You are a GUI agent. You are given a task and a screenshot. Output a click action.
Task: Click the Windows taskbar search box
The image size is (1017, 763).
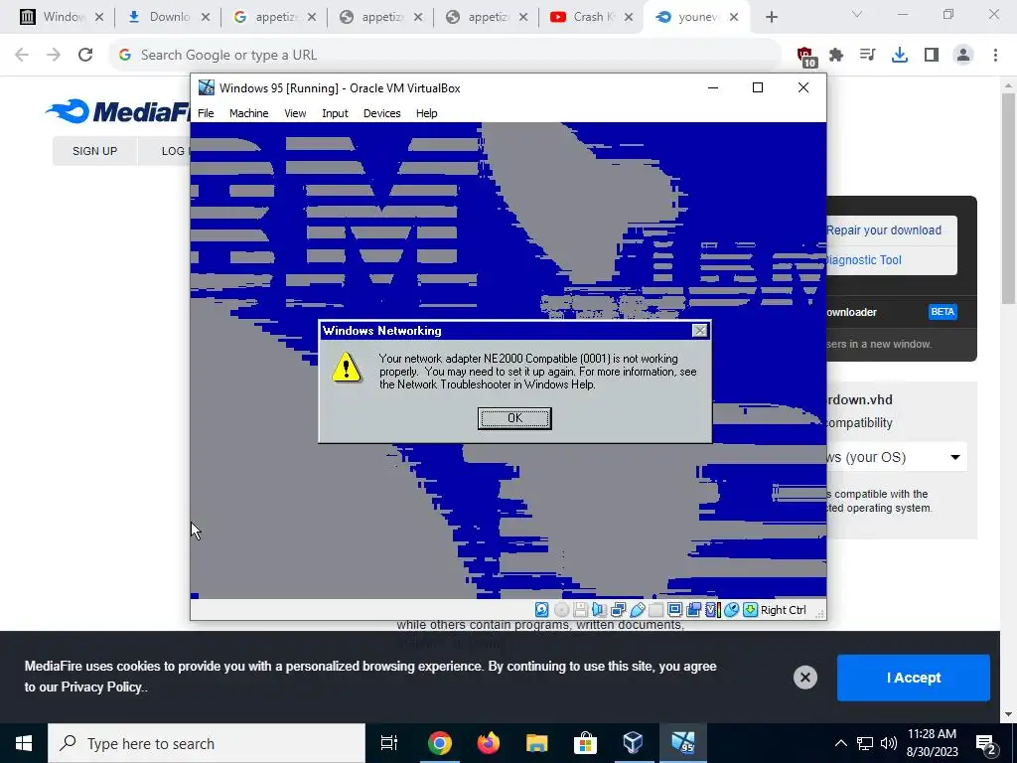(207, 743)
